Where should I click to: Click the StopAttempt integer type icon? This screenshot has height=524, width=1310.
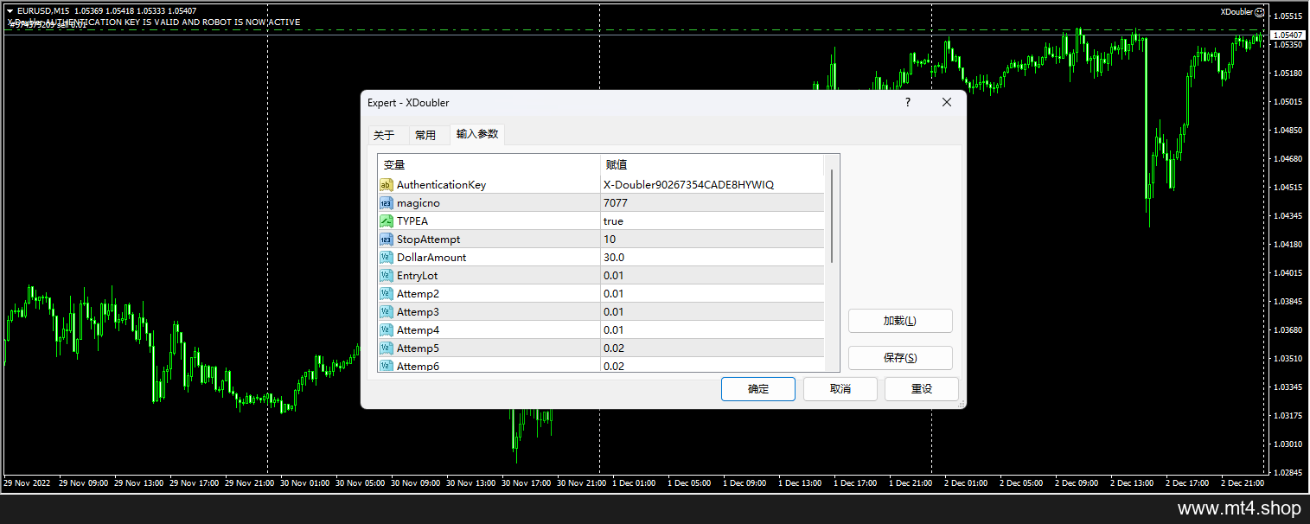point(387,240)
